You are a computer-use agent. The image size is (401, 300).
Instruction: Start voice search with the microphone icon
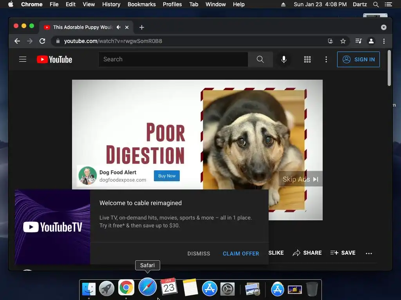[x=284, y=59]
